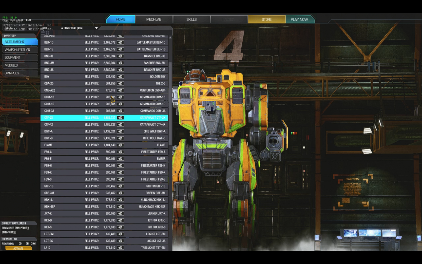Select the Modules inventory category
This screenshot has width=422, height=264.
[x=20, y=65]
